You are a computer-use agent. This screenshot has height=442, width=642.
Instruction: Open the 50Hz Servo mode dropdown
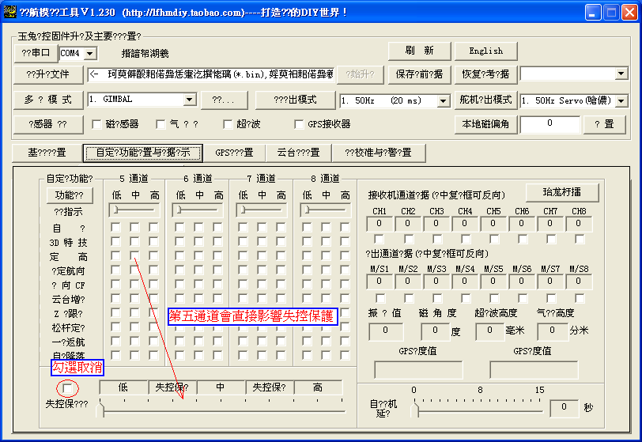click(x=621, y=100)
